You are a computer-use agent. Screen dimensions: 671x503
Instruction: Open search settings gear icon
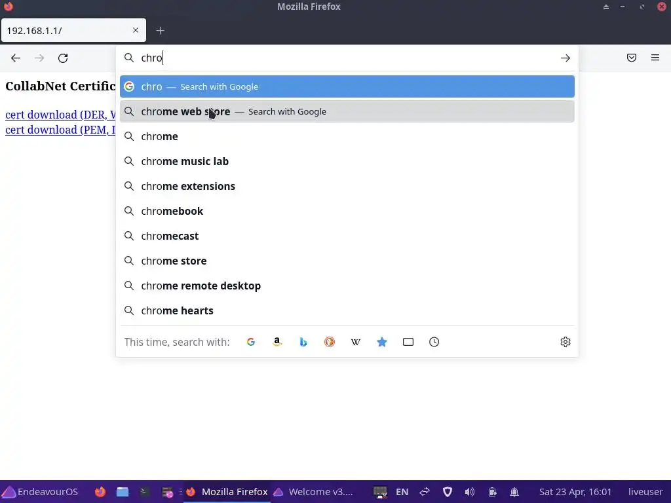566,342
